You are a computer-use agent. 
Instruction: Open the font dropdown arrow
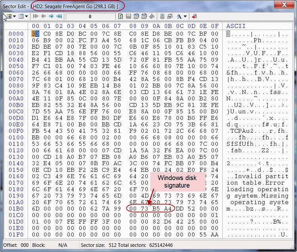click(x=185, y=17)
